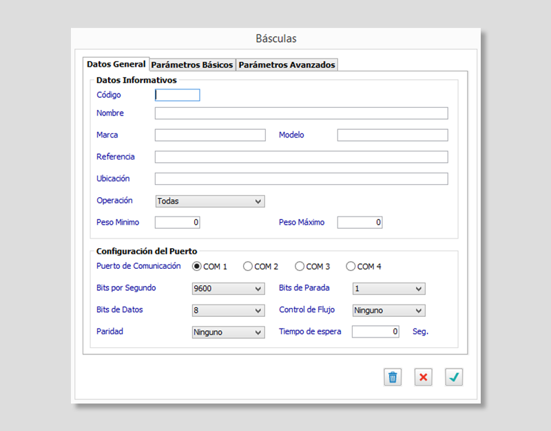Click the red X cancel icon

pos(424,377)
